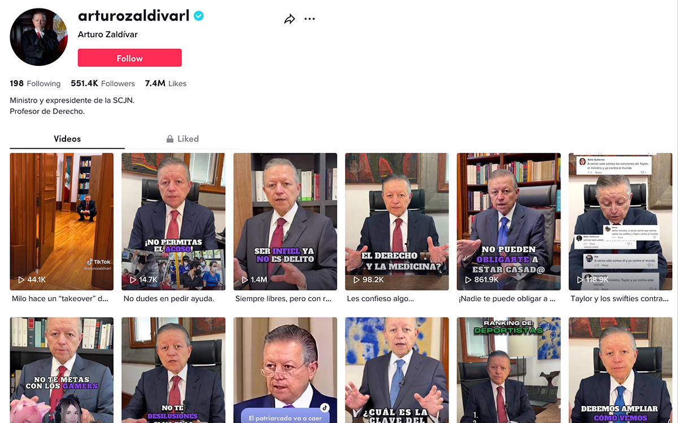Click play count icon on 44.1K video
This screenshot has height=423, width=678.
tap(21, 280)
